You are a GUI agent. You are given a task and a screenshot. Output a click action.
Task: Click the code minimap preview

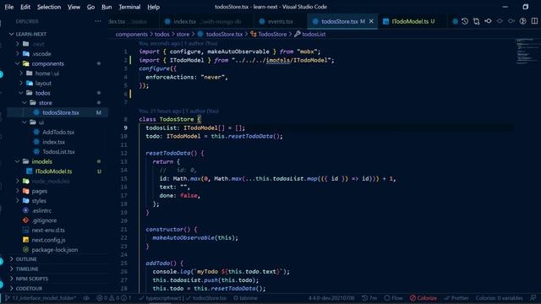tap(527, 51)
